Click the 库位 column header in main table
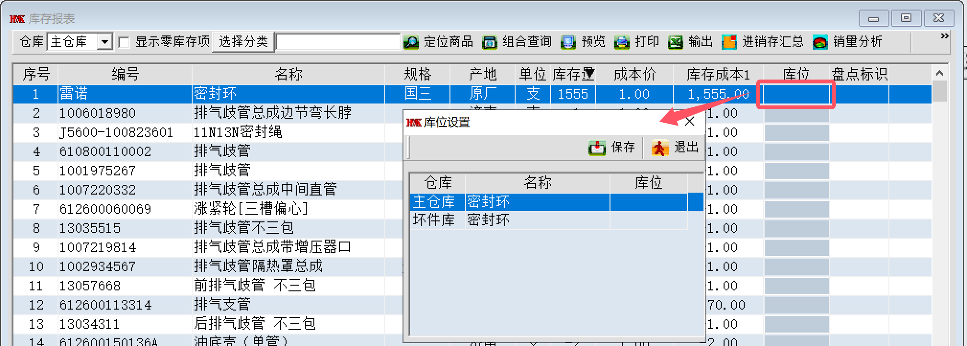Image resolution: width=967 pixels, height=346 pixels. click(x=796, y=74)
